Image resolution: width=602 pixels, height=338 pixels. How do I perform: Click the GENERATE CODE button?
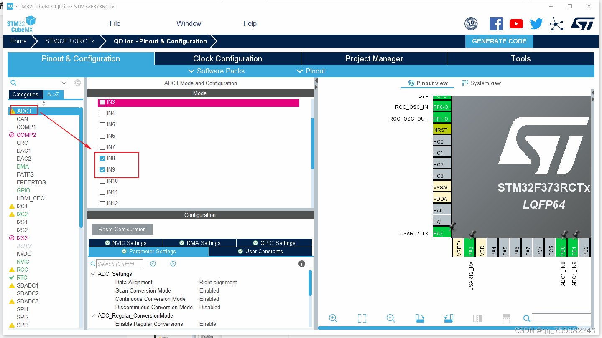[499, 41]
